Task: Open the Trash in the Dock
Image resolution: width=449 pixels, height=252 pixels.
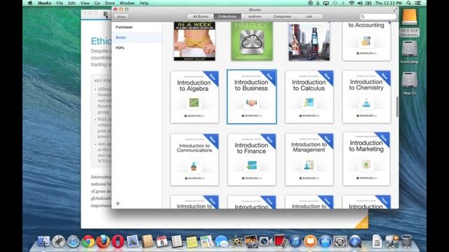Action: point(407,241)
